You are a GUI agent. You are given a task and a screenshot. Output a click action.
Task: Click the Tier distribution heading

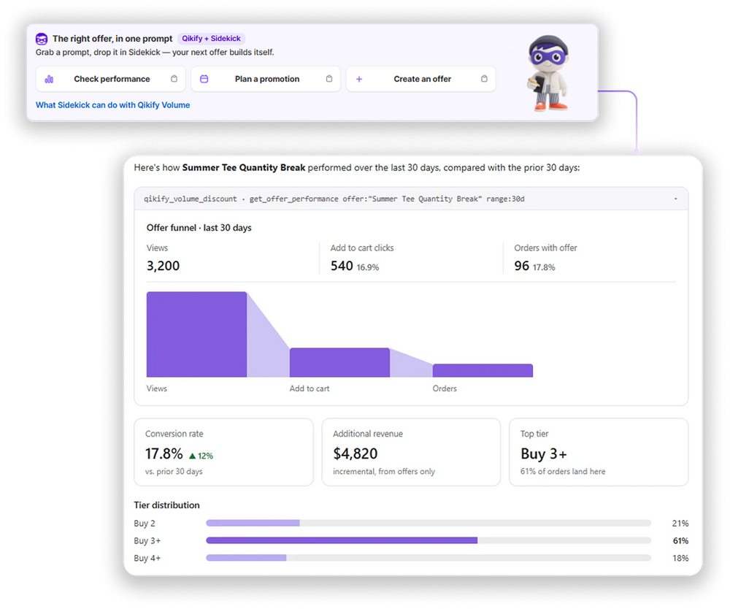coord(166,505)
